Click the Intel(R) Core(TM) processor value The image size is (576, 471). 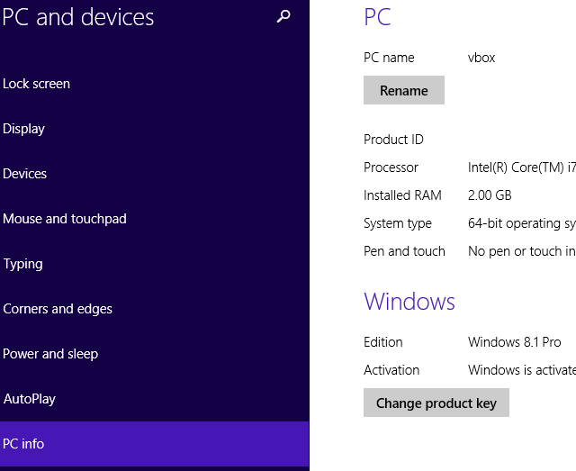tap(522, 168)
